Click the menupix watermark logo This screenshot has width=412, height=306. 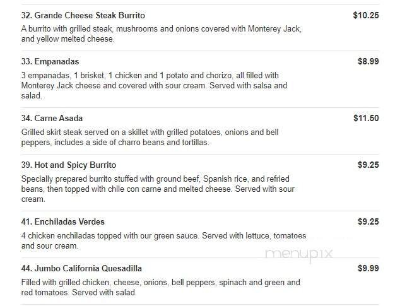click(298, 255)
